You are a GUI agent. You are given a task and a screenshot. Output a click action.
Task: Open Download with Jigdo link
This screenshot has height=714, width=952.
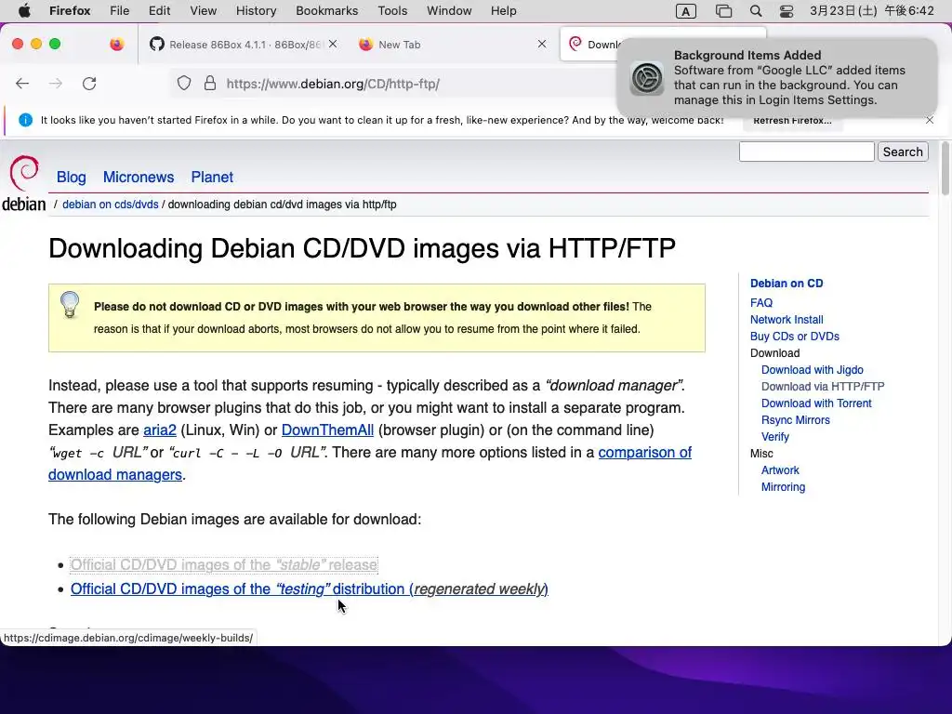[x=812, y=370]
